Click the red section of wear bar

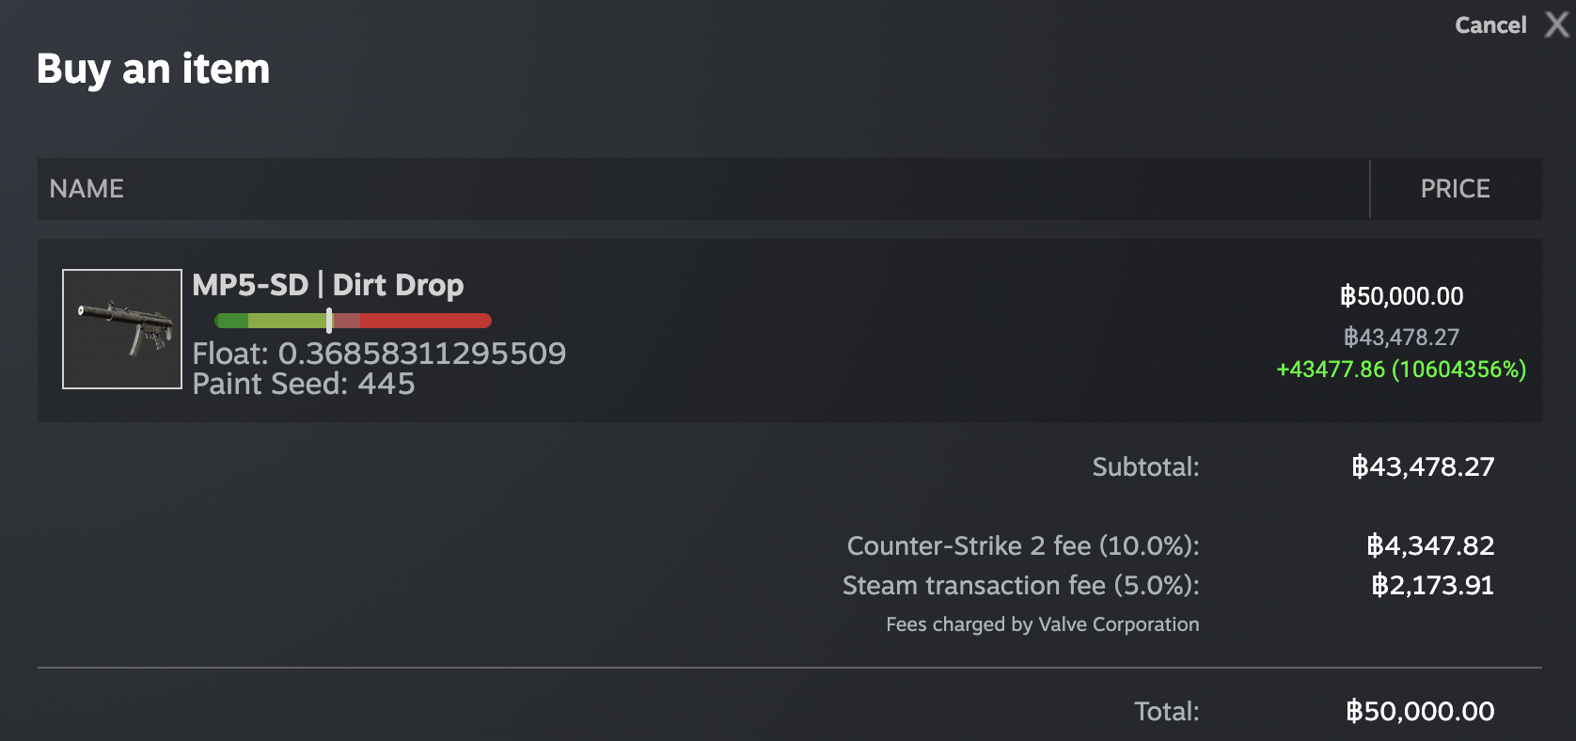click(425, 321)
